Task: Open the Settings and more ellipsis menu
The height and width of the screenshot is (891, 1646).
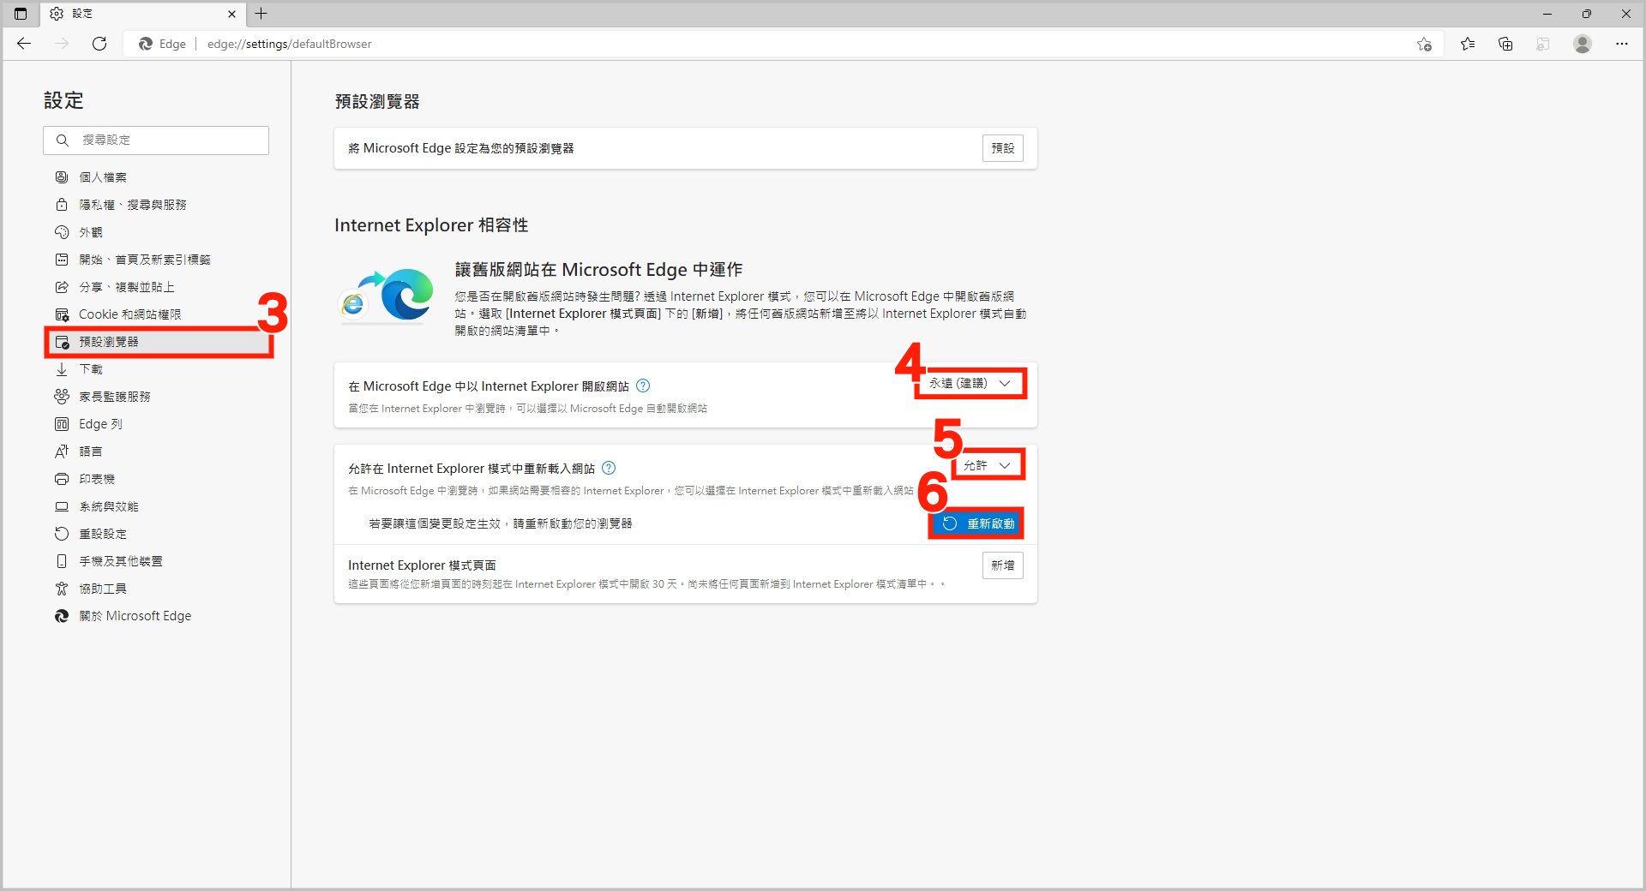Action: click(1622, 44)
